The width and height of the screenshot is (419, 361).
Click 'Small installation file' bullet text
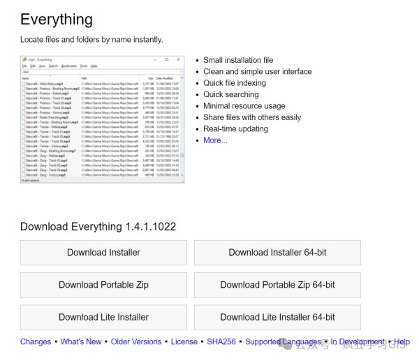[238, 60]
